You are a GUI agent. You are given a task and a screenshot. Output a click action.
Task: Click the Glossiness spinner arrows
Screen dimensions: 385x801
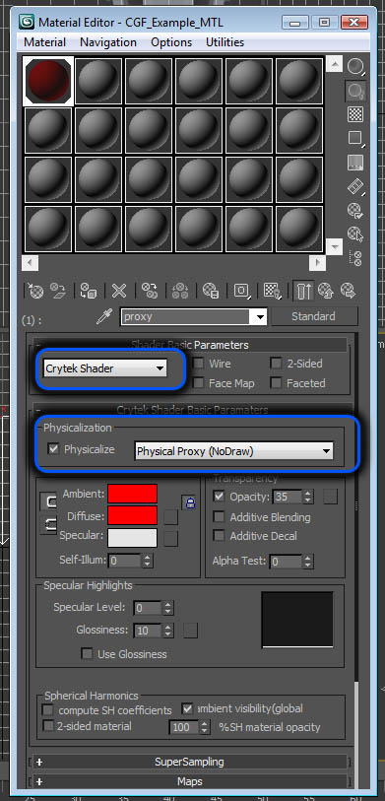[168, 631]
